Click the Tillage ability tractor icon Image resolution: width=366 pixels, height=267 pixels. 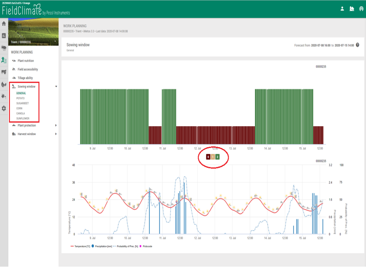click(14, 78)
